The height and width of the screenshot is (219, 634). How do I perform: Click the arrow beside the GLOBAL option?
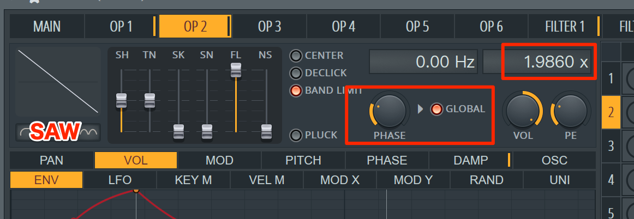point(420,109)
